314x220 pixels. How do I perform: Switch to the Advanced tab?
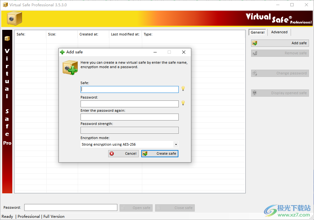coord(279,32)
